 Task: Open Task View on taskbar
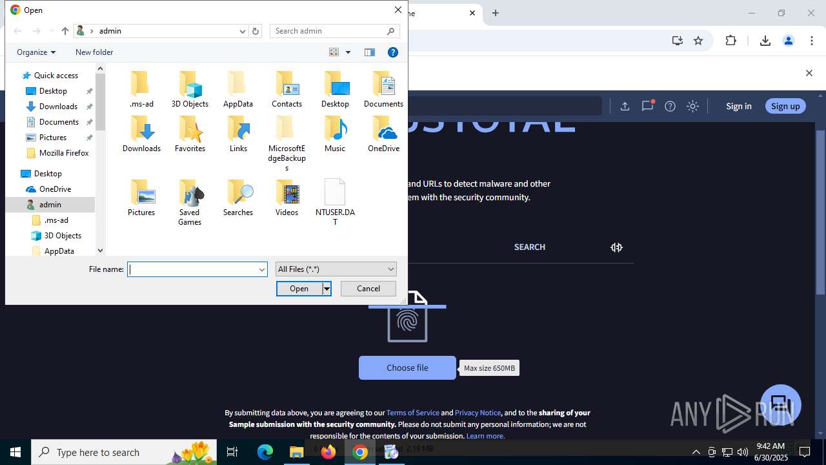pos(233,452)
